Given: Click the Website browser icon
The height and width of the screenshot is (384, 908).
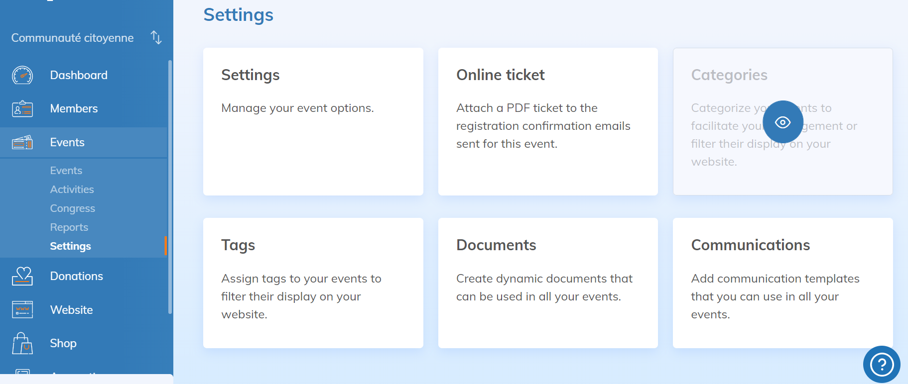Looking at the screenshot, I should tap(22, 310).
